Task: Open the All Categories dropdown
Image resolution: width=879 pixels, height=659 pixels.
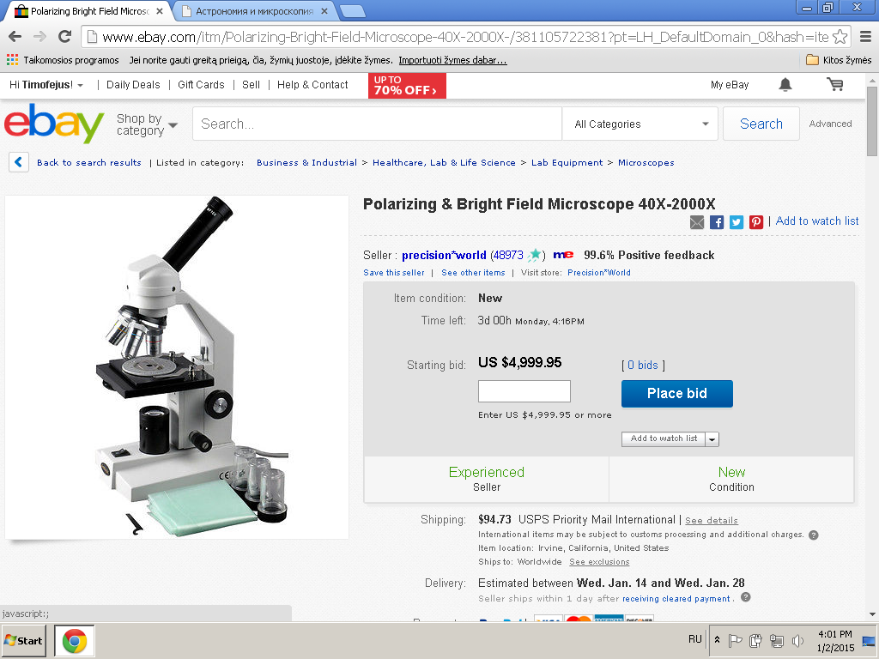Action: 640,124
